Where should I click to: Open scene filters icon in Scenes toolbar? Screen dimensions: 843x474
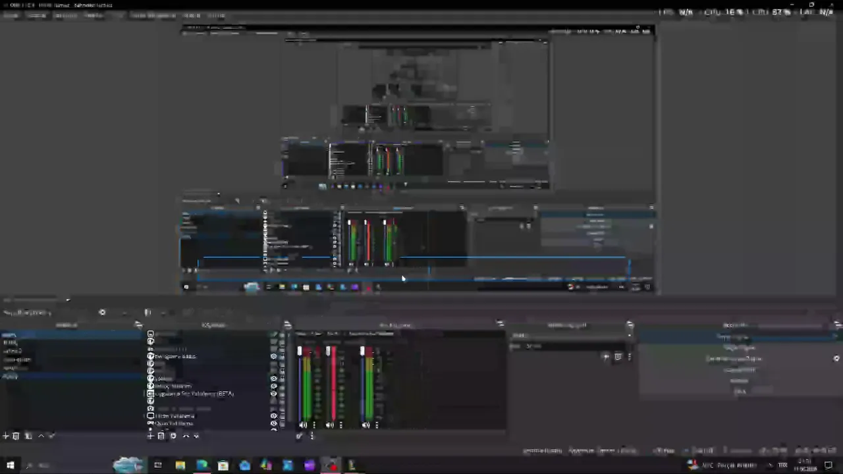[28, 436]
